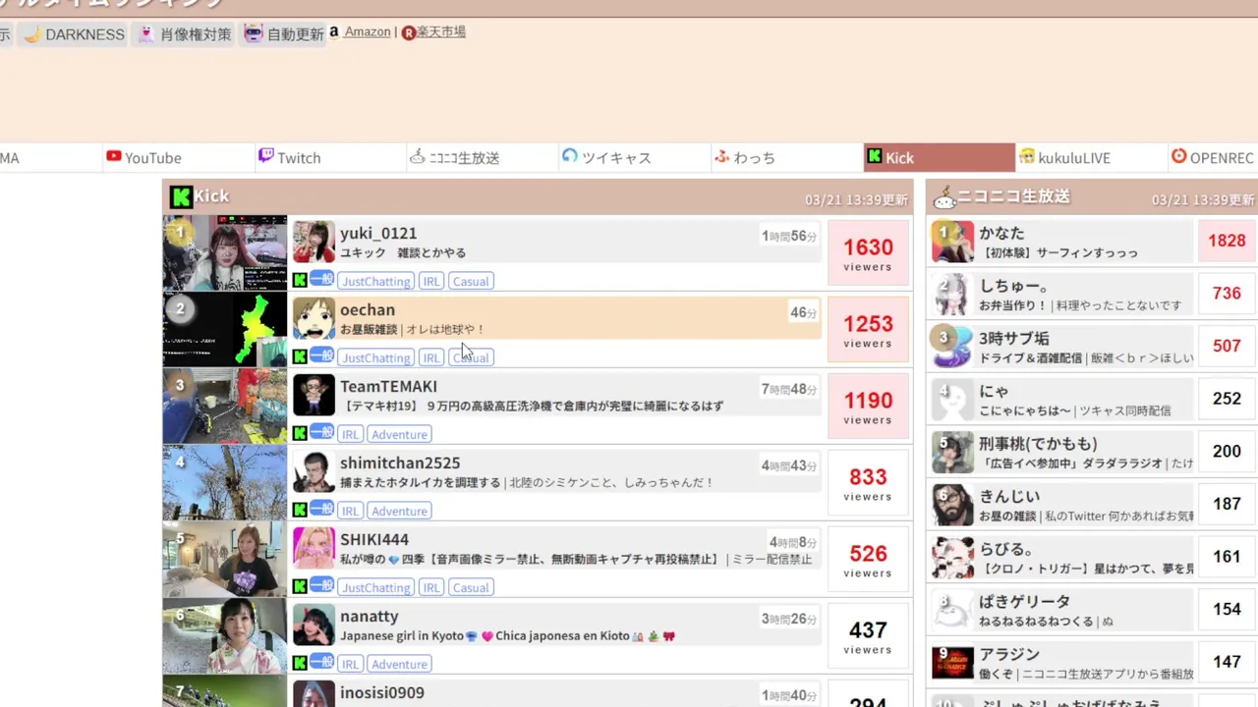
Task: Click Casual tag on yuki_0121 row
Action: tap(471, 281)
